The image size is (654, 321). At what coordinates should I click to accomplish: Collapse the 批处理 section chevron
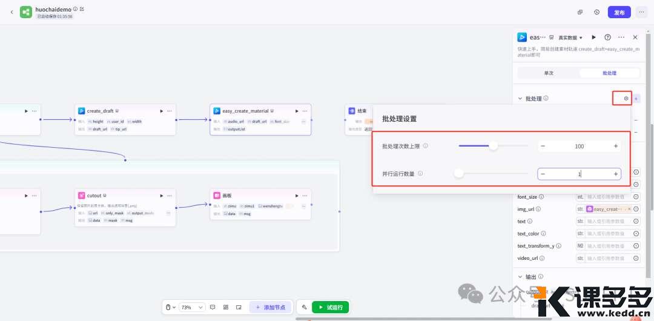[x=520, y=99]
